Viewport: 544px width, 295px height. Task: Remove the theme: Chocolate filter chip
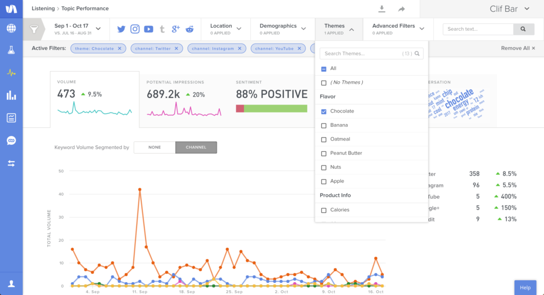[x=120, y=48]
